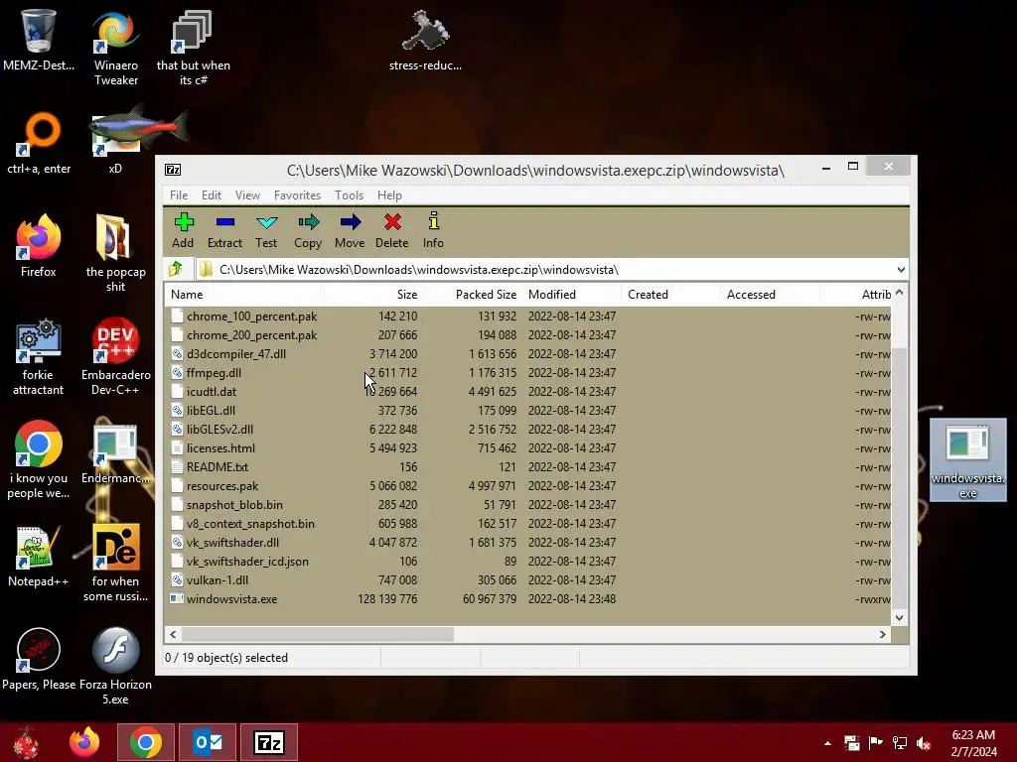Image resolution: width=1017 pixels, height=762 pixels.
Task: Select d3dcompiler_47.dll in the list
Action: 236,354
